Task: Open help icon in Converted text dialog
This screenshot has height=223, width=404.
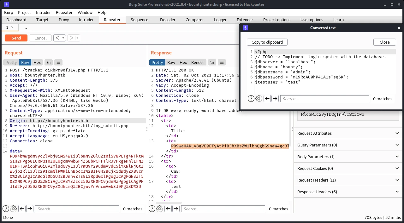Action: [x=251, y=99]
